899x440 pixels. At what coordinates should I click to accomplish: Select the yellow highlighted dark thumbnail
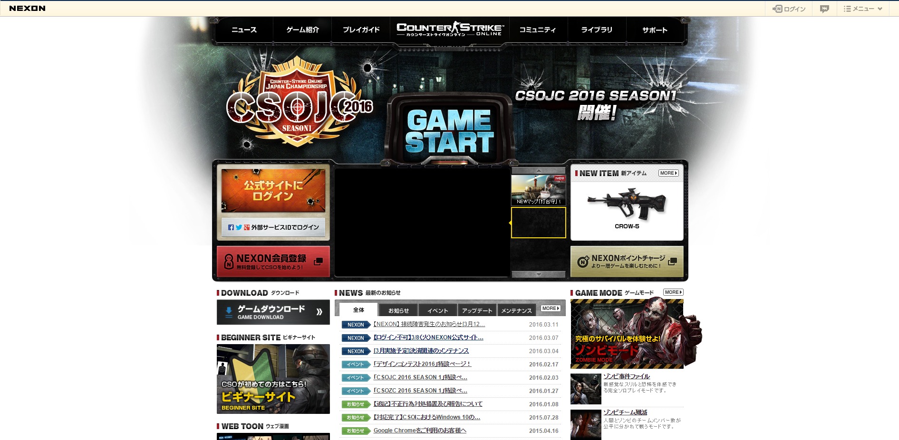[x=539, y=223]
